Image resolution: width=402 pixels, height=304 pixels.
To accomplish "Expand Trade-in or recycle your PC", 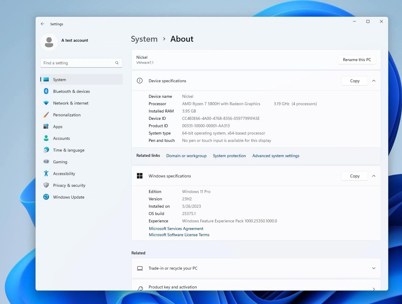I will pyautogui.click(x=374, y=268).
